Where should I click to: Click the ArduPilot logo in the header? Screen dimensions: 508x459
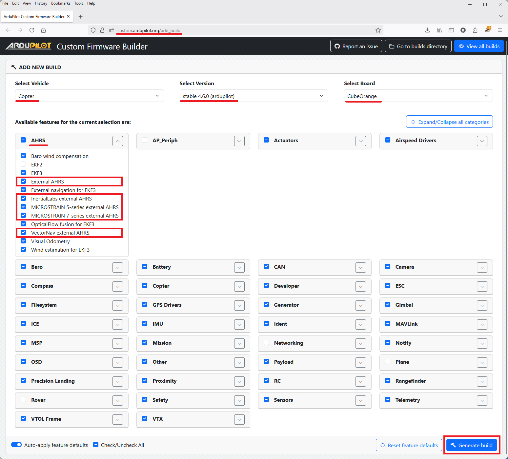pyautogui.click(x=29, y=46)
